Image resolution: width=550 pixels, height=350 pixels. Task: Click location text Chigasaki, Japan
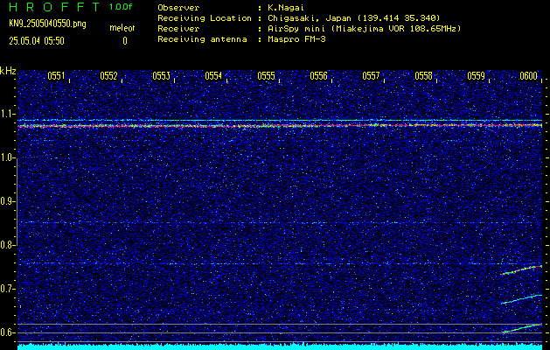coord(310,17)
